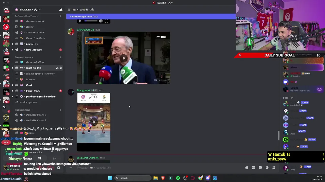Play CHAMSOU-23's Chiringuito video
Screen dimensions: 325x182
(124, 58)
